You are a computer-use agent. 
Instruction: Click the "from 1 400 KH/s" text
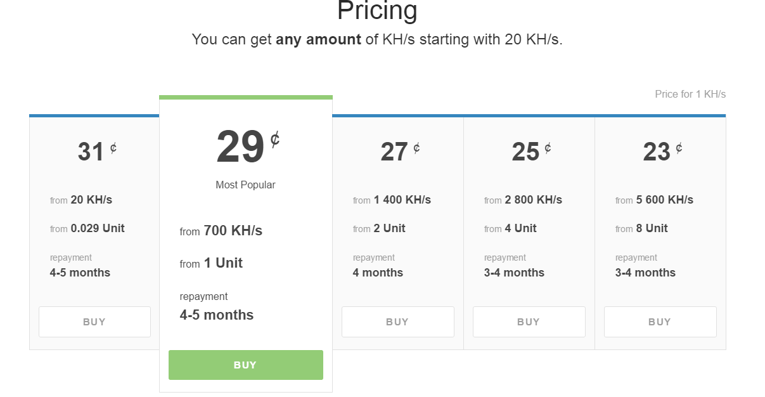(392, 200)
